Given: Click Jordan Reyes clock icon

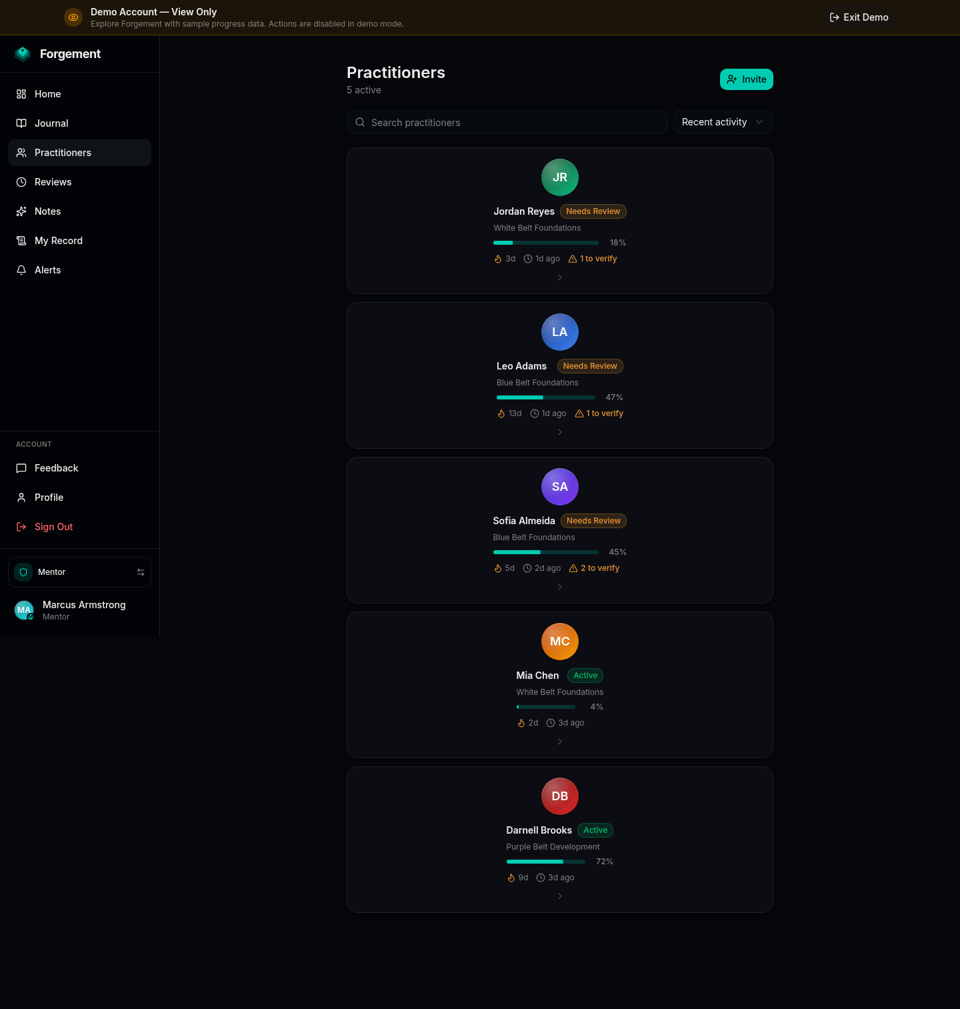Looking at the screenshot, I should (x=528, y=259).
